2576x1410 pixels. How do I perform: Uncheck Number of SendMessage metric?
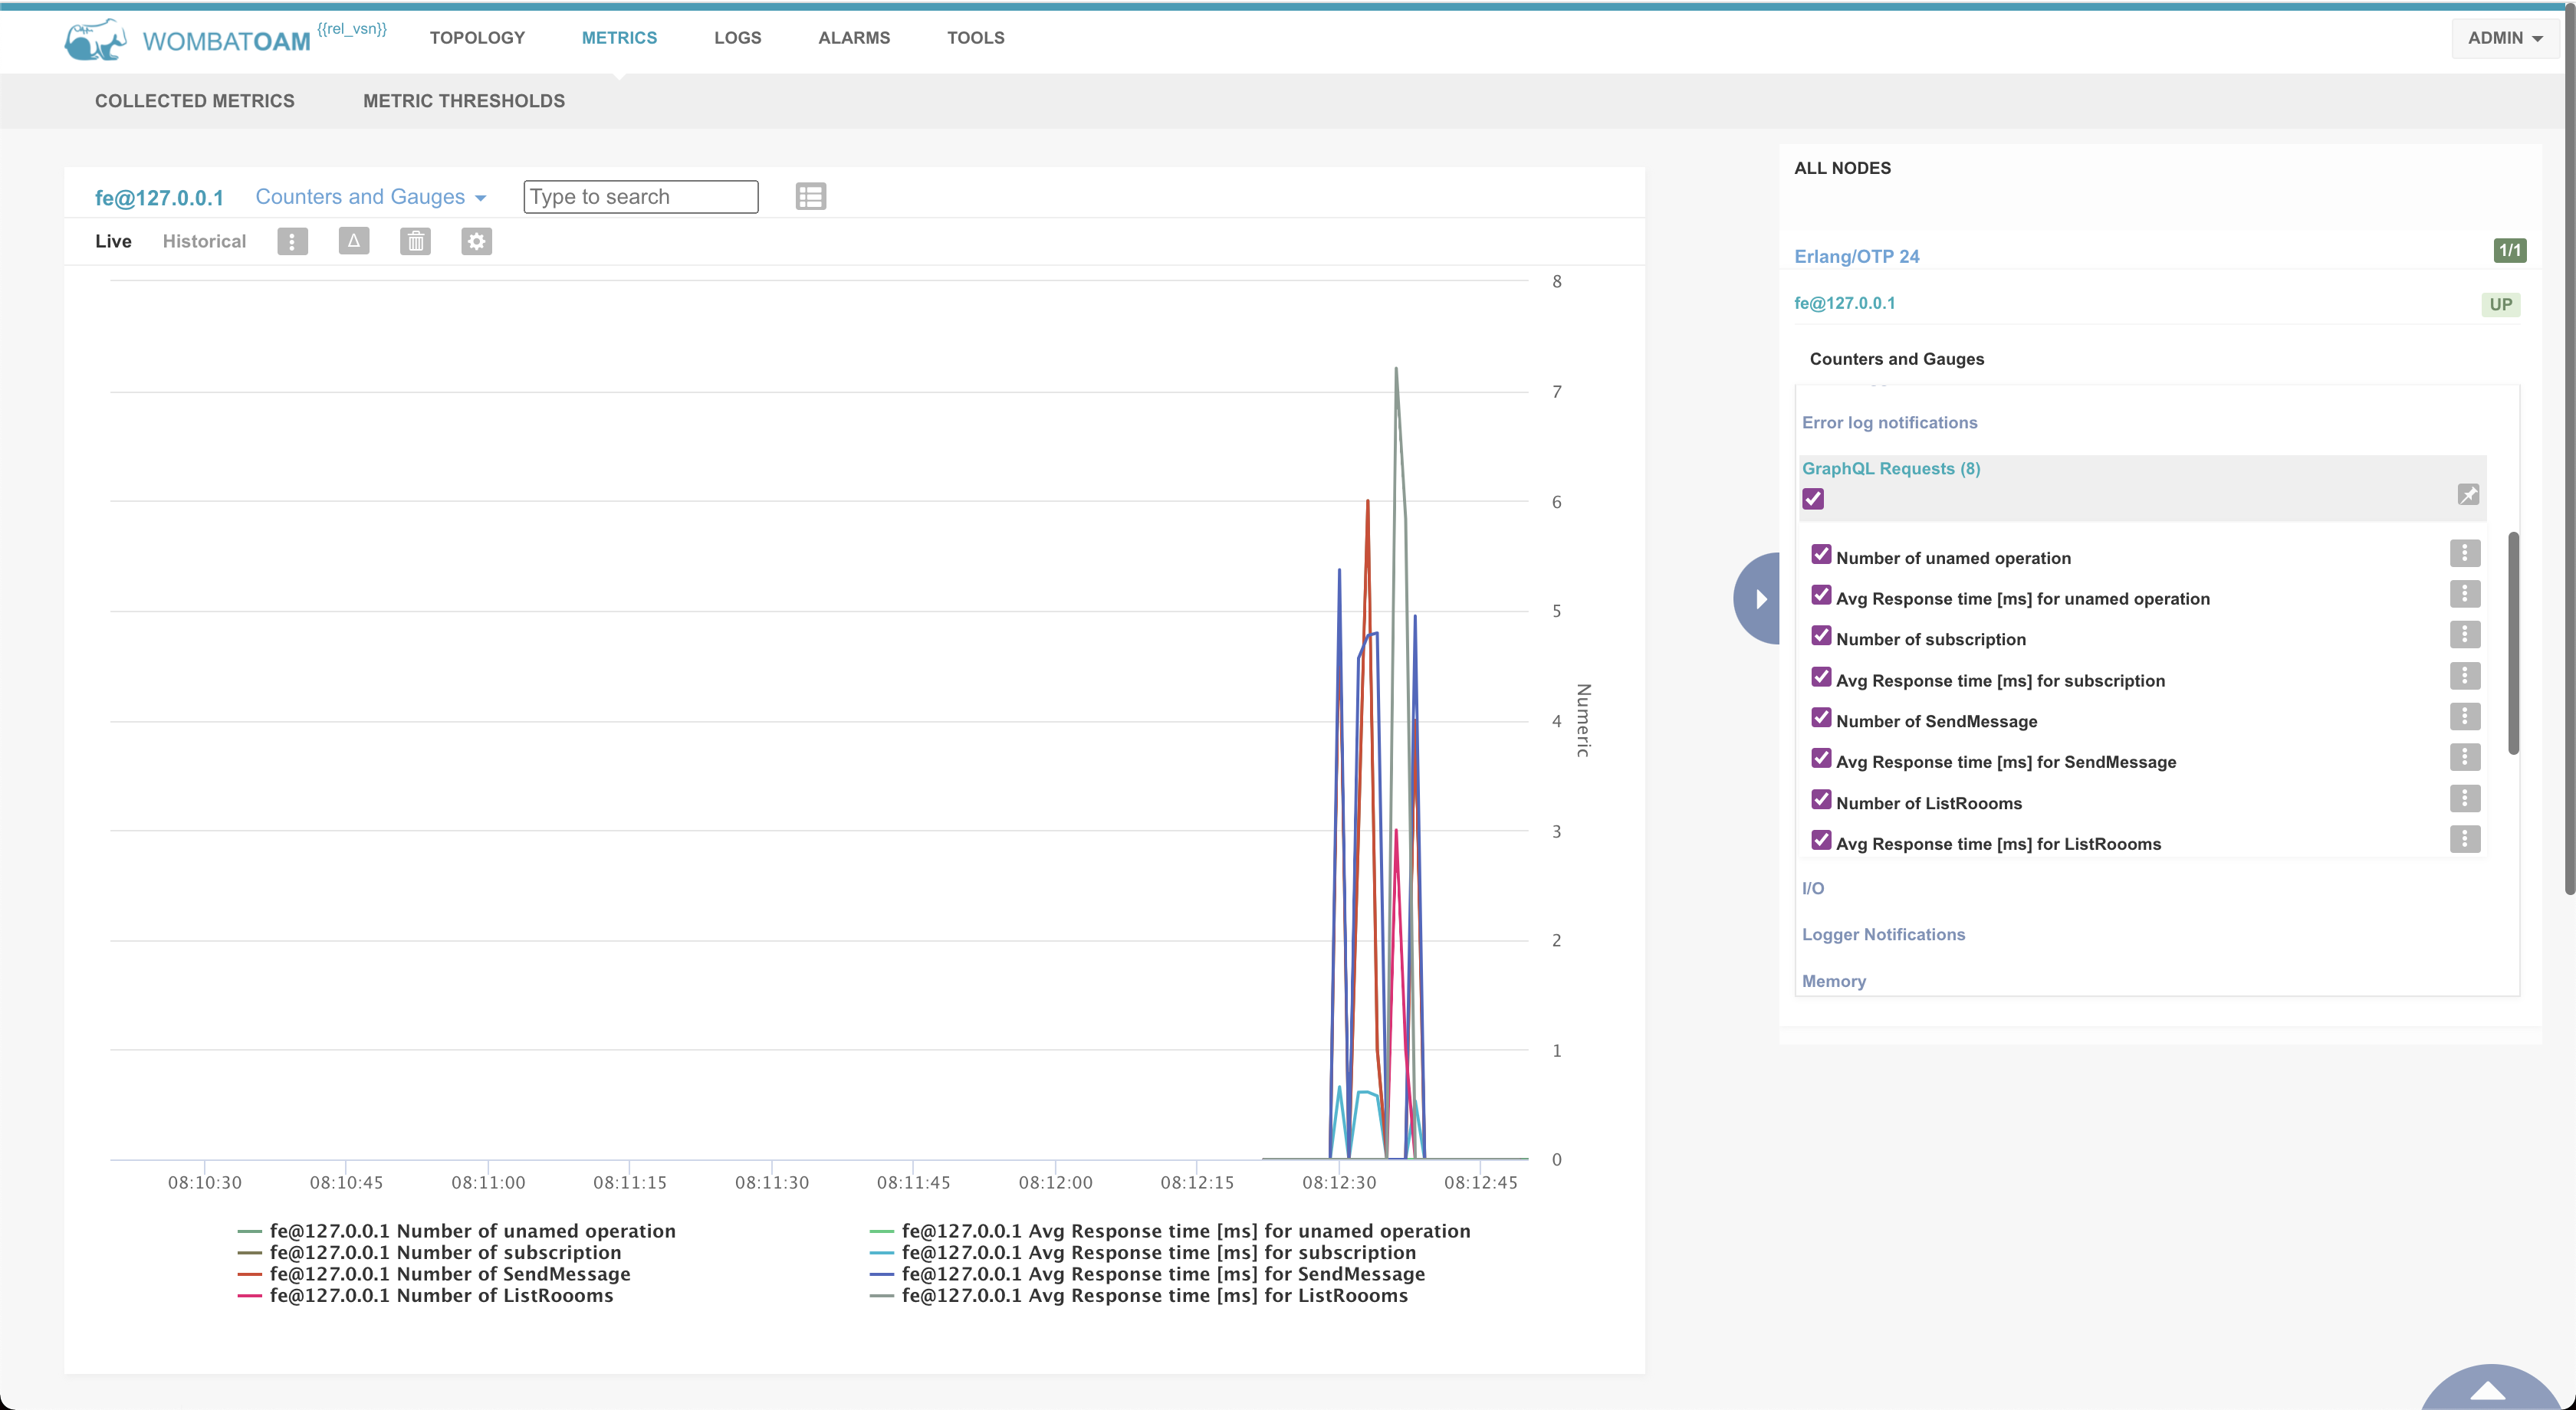pos(1821,717)
